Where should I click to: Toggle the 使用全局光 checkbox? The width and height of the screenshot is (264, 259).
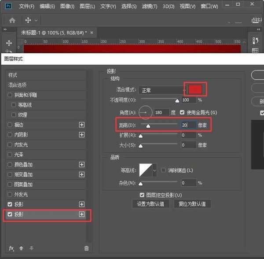click(x=182, y=113)
